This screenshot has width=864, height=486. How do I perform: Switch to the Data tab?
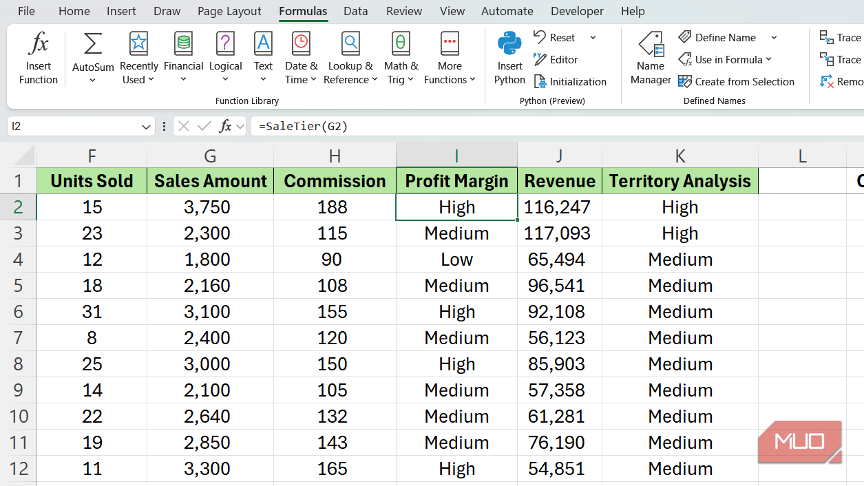[355, 11]
